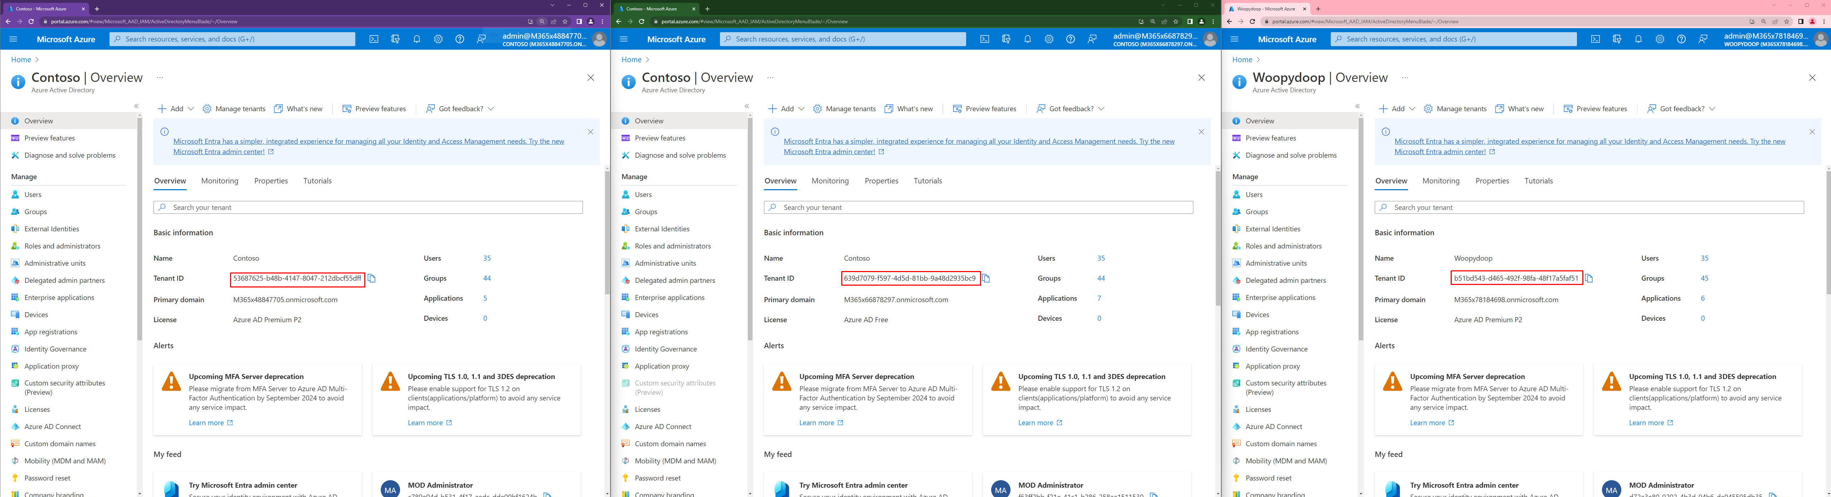
Task: Click Learn more under MFA Server deprecation
Action: coord(207,422)
